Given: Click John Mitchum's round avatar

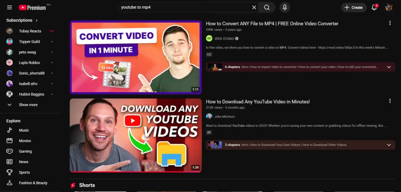Looking at the screenshot, I should pyautogui.click(x=209, y=116).
